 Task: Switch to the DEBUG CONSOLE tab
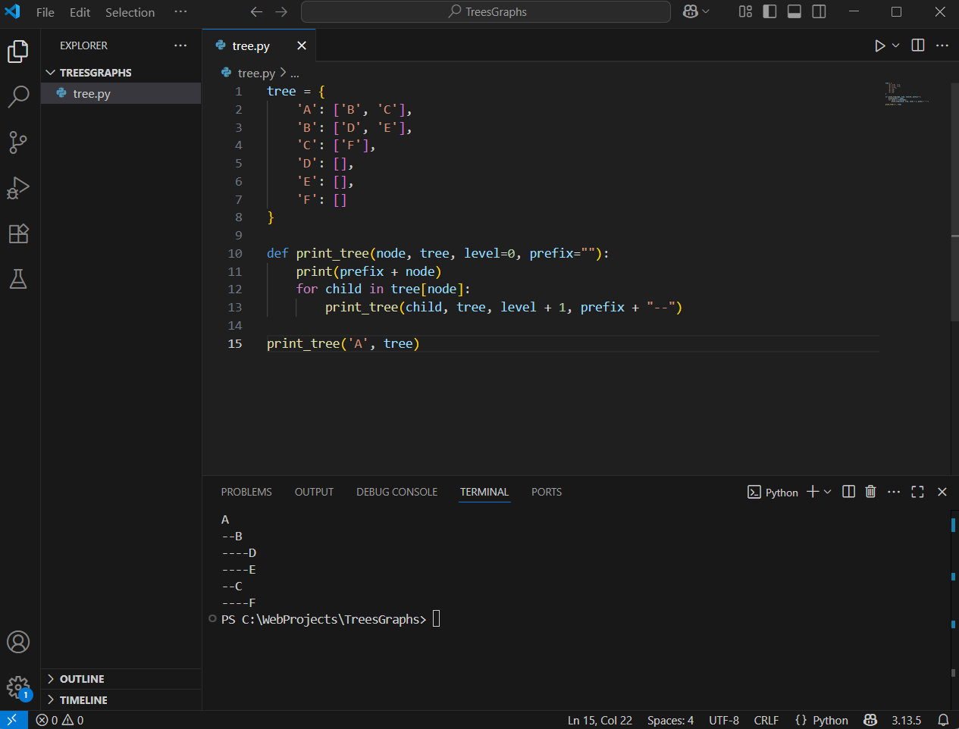coord(396,492)
